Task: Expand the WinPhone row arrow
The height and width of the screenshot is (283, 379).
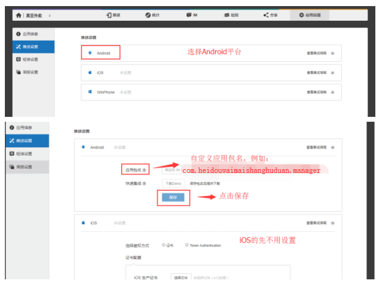Action: click(333, 92)
